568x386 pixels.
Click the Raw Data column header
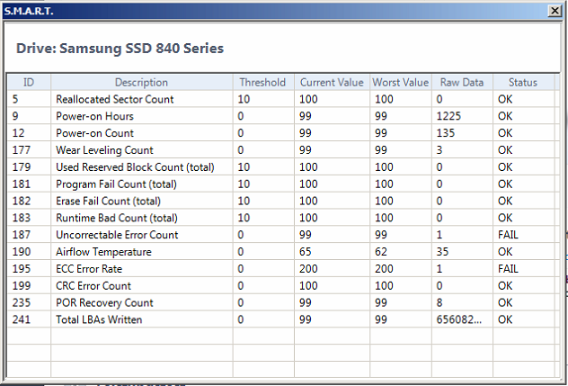click(462, 83)
